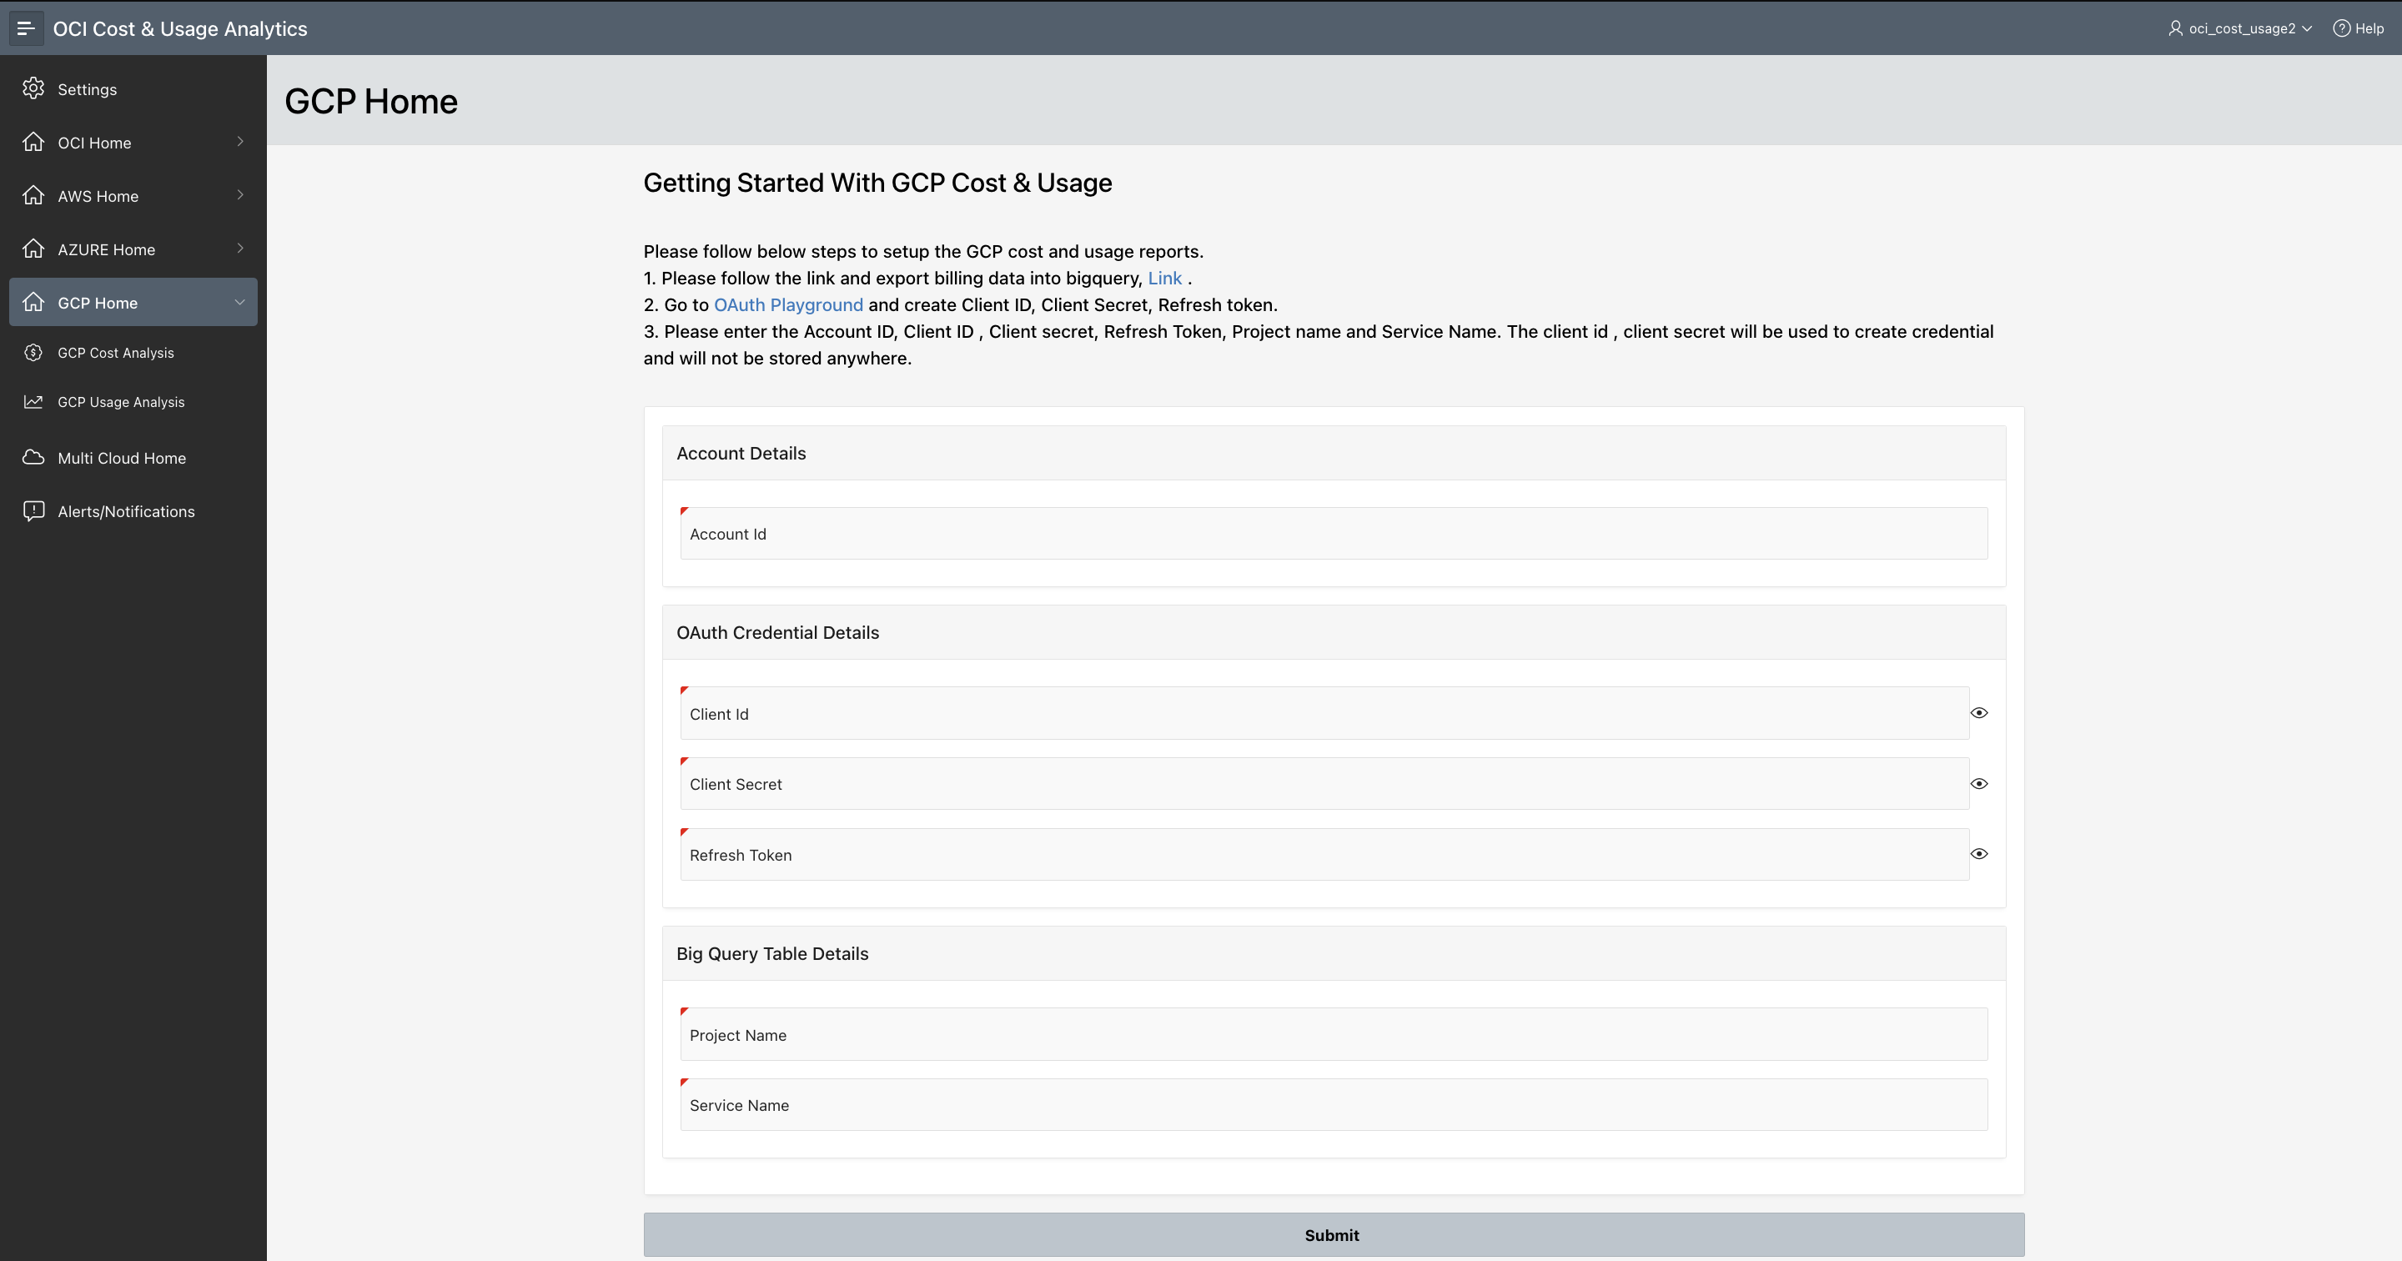
Task: Toggle visibility of the Refresh Token field
Action: pyautogui.click(x=1980, y=853)
